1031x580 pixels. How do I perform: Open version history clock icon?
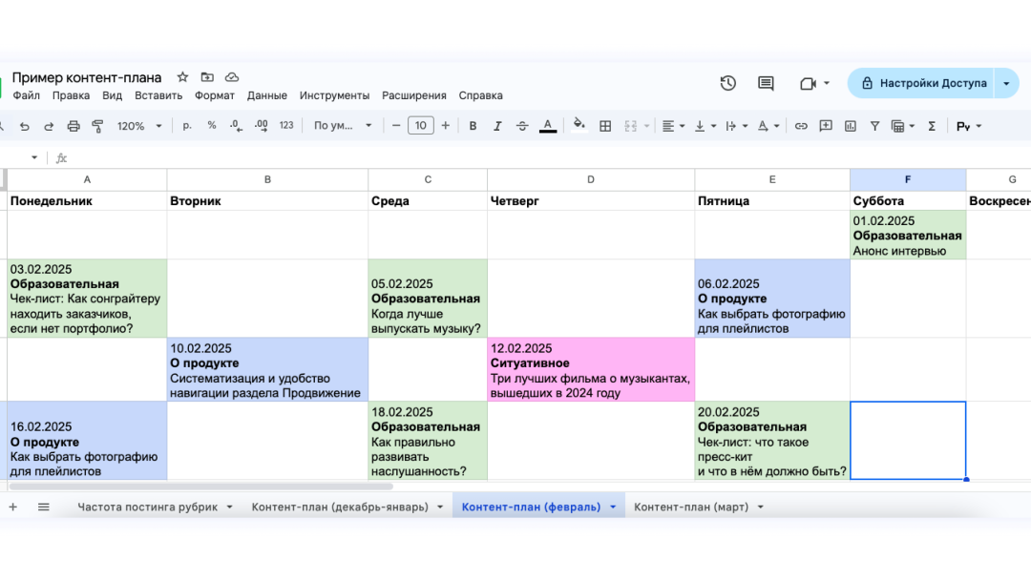click(x=727, y=83)
